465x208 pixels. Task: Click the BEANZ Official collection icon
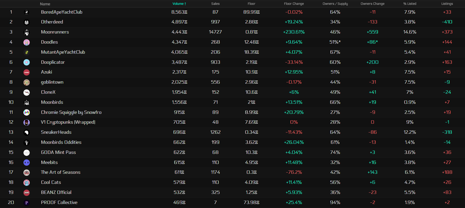pos(26,193)
